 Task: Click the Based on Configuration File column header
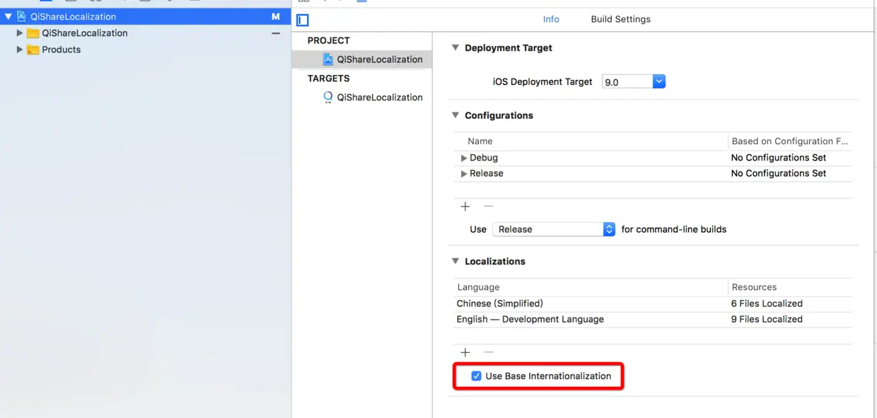pos(790,141)
